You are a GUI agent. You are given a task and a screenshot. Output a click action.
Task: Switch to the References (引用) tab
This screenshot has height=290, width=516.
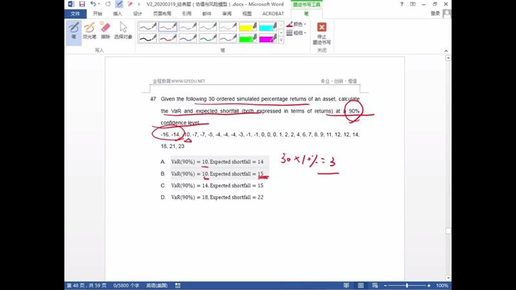186,14
